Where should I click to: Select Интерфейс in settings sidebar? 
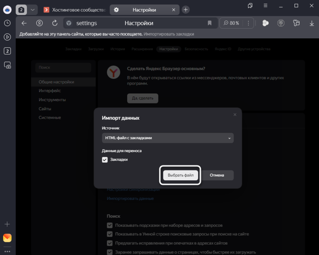coord(49,91)
